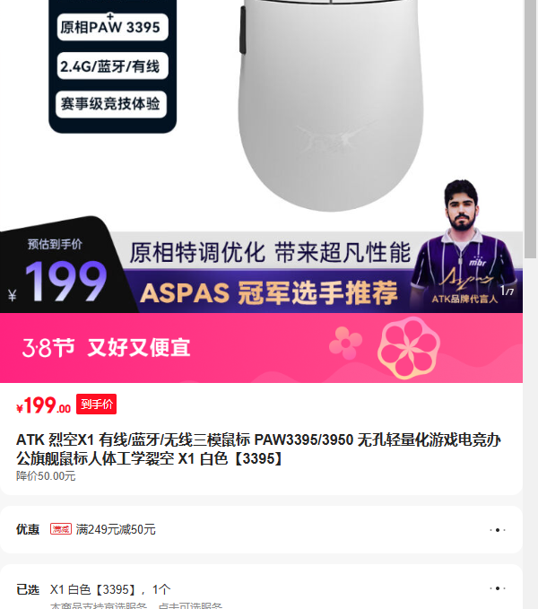
Task: Click the 降价50.00元 price drop note
Action: [x=46, y=475]
